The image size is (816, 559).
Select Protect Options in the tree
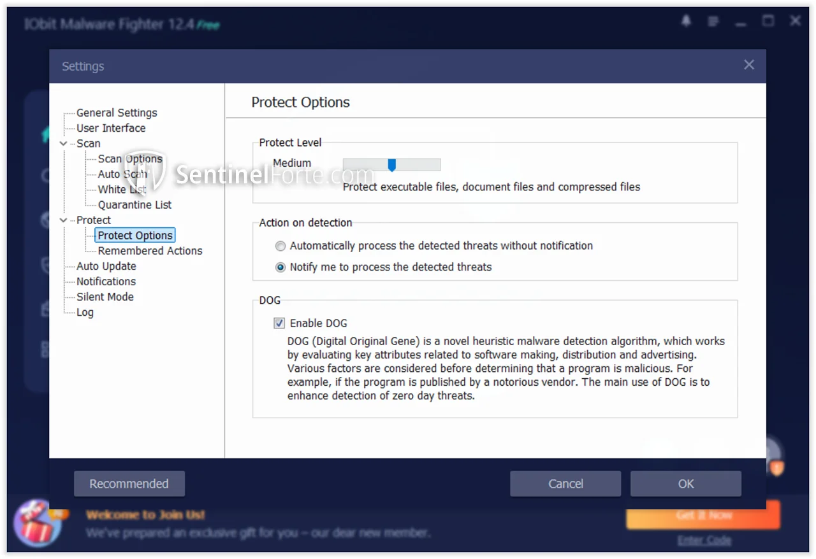click(x=135, y=235)
